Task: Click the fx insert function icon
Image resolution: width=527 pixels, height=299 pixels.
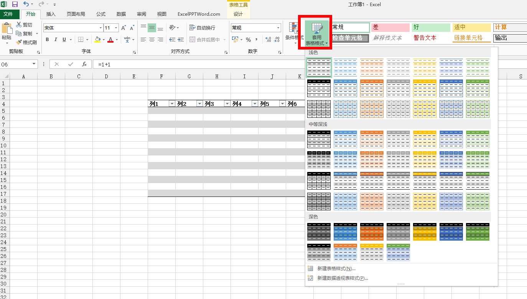Action: click(84, 64)
